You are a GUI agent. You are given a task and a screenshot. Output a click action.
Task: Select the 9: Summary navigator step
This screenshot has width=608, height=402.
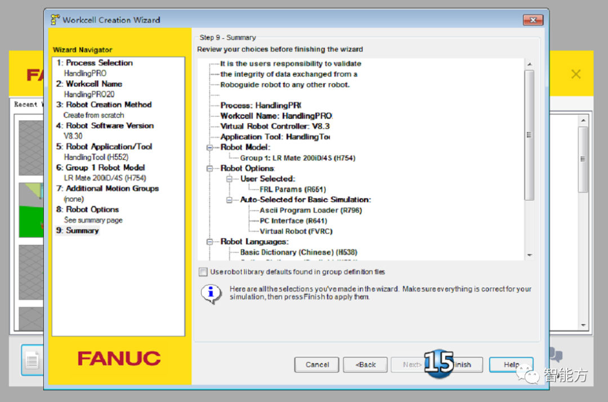click(x=78, y=230)
